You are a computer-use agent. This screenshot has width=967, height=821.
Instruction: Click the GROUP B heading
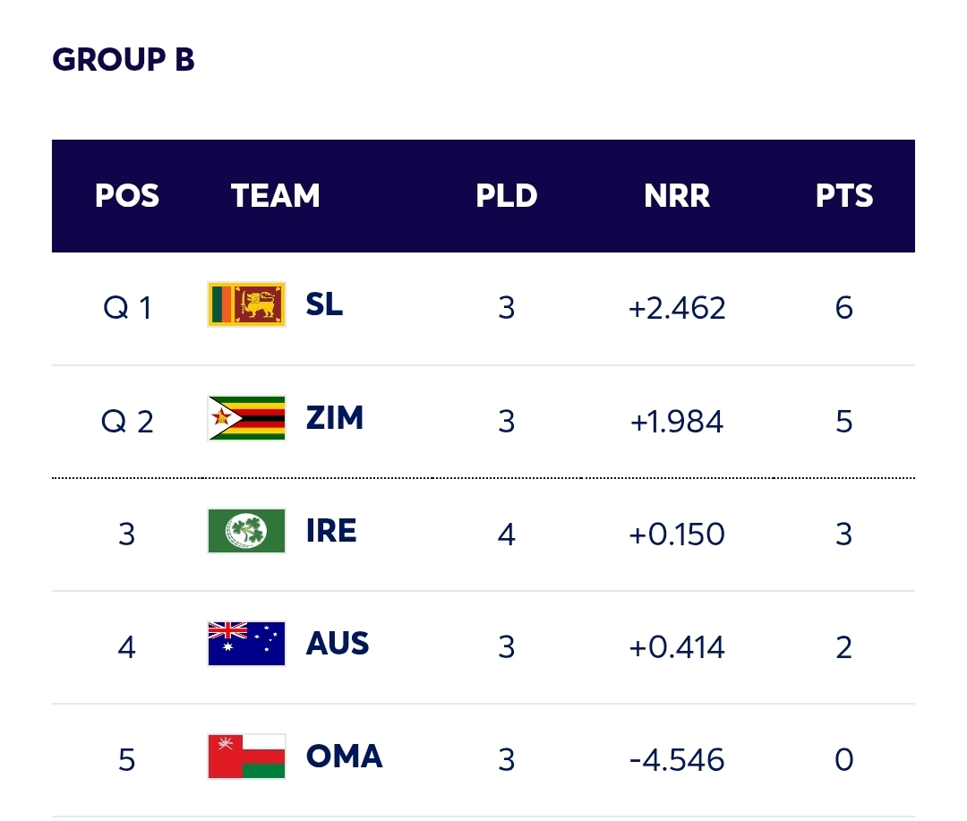tap(124, 60)
